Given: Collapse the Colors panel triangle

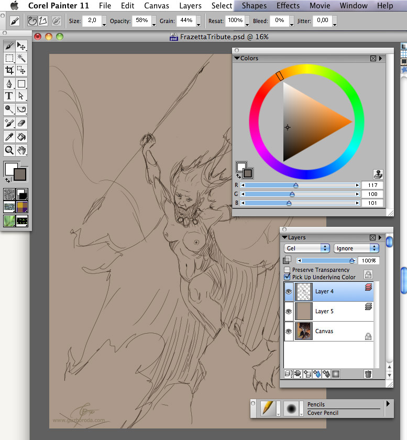Looking at the screenshot, I should pos(237,59).
